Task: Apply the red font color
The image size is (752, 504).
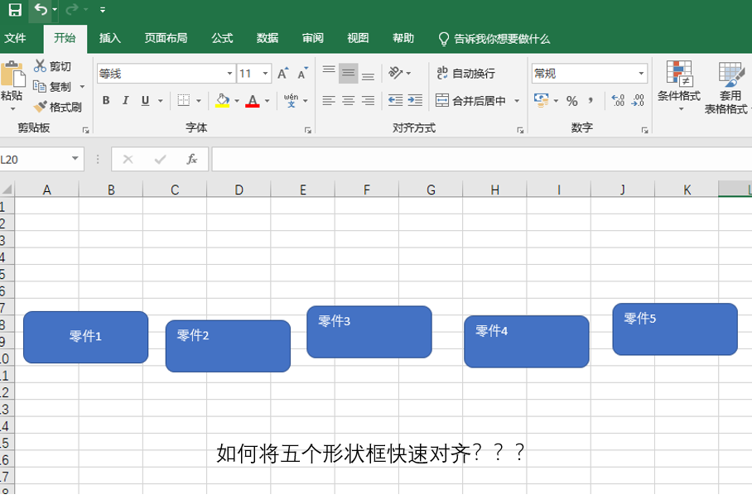Action: click(x=253, y=100)
